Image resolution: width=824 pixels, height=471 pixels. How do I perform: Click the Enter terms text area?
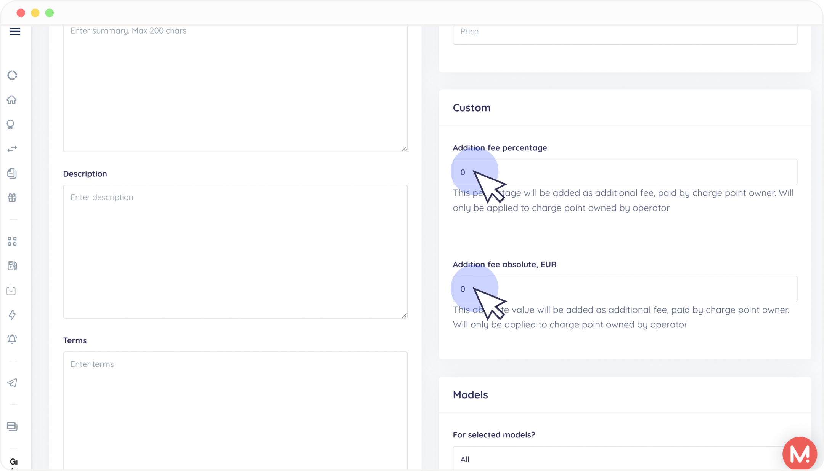[235, 411]
